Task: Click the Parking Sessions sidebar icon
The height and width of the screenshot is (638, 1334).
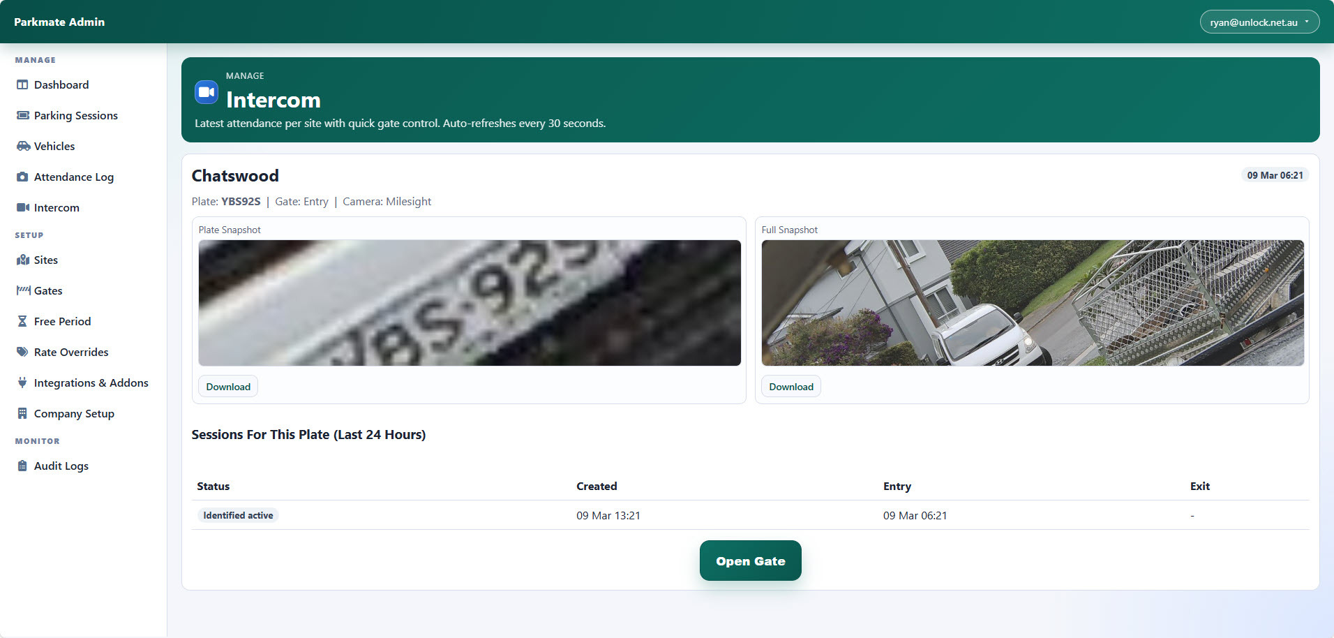Action: 22,116
